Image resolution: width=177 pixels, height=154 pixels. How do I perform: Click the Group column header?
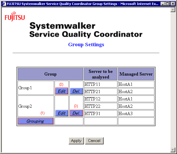50,74
